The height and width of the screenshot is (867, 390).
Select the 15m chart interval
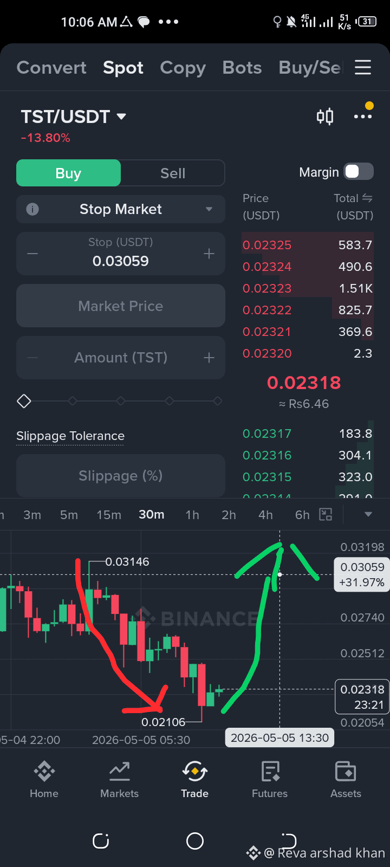point(109,515)
